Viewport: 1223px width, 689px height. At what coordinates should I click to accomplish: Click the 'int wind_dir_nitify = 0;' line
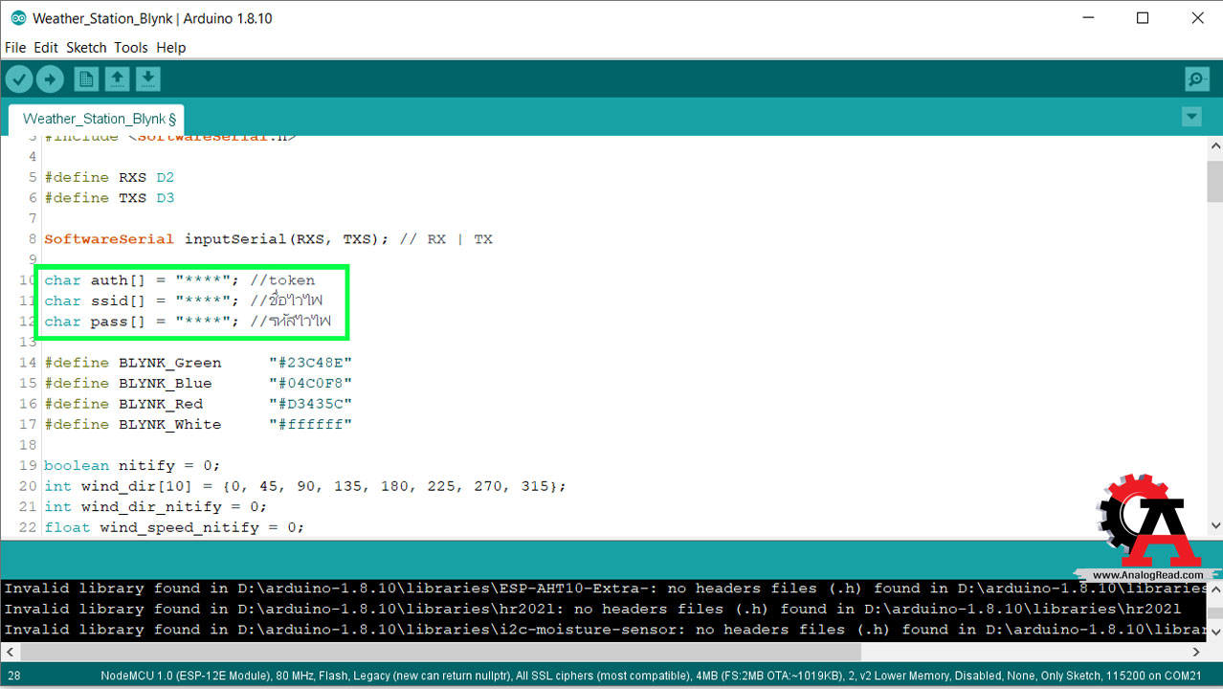point(156,507)
